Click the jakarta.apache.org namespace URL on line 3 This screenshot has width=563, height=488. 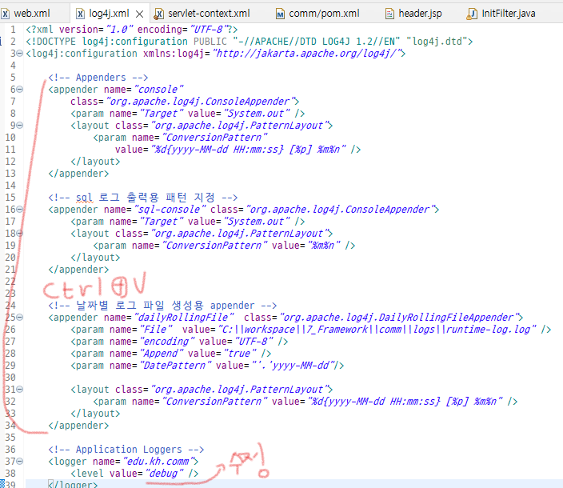[306, 54]
